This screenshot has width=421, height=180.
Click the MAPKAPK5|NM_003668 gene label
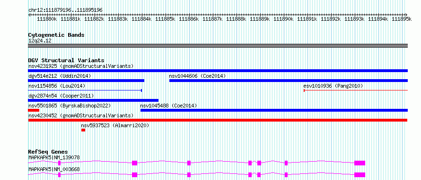click(x=54, y=169)
